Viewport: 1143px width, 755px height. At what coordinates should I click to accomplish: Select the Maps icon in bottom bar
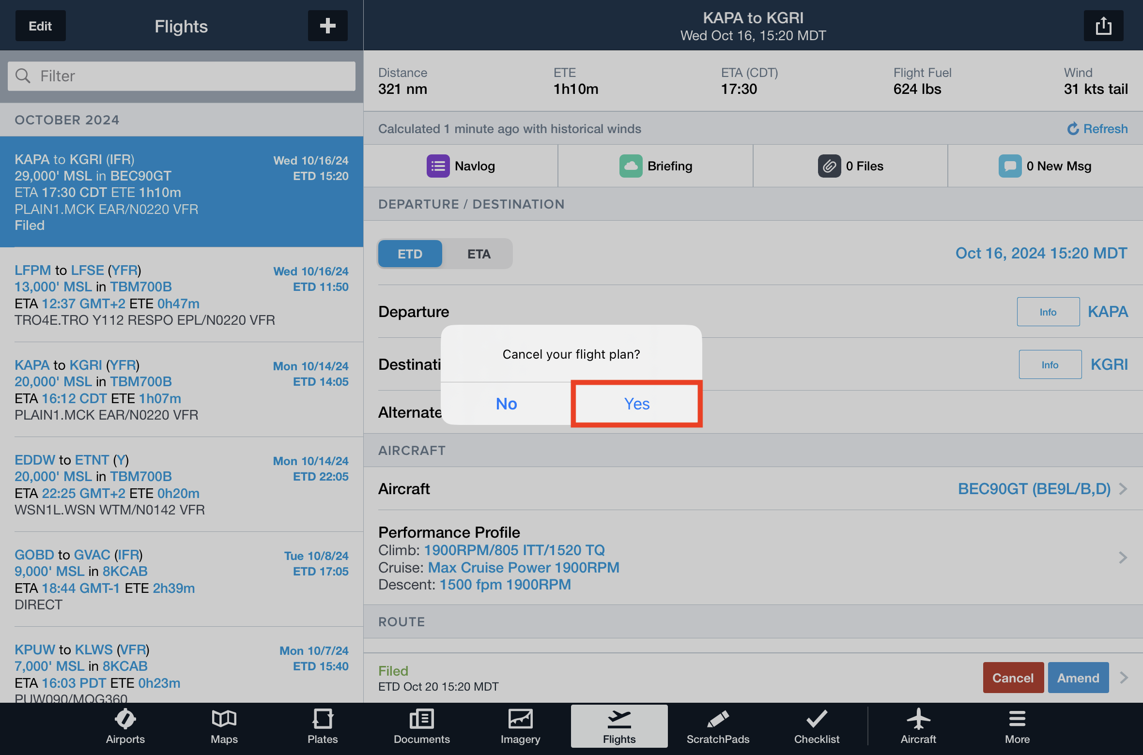click(x=224, y=726)
